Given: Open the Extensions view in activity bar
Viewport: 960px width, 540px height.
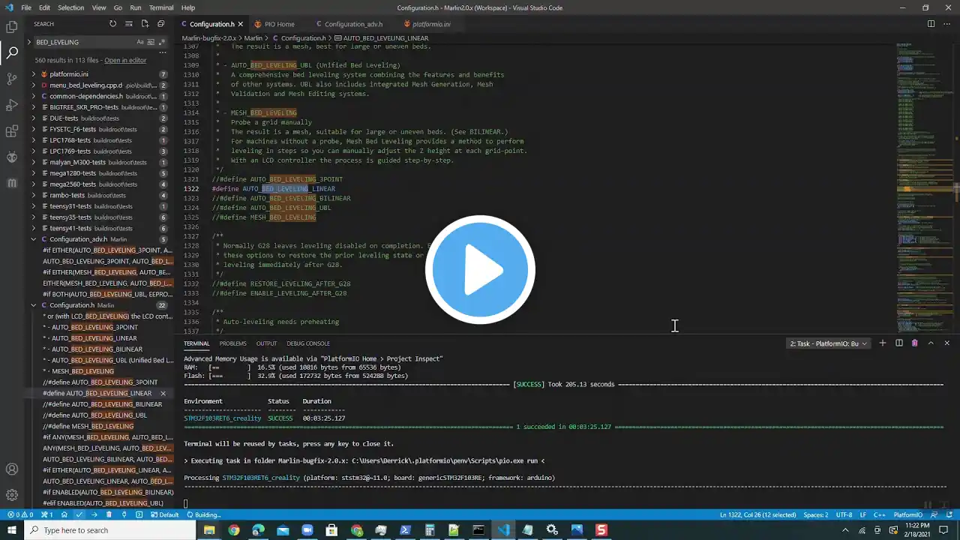Looking at the screenshot, I should pos(12,131).
